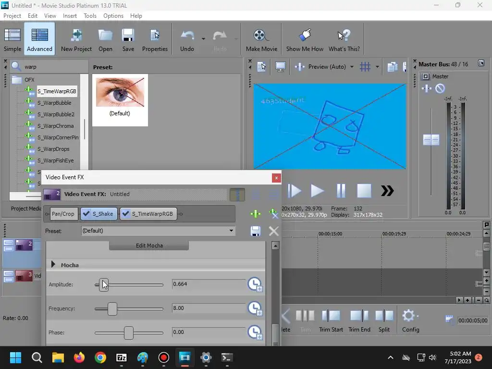Open Master Bus audio properties icon
The width and height of the screenshot is (492, 369).
(x=481, y=63)
